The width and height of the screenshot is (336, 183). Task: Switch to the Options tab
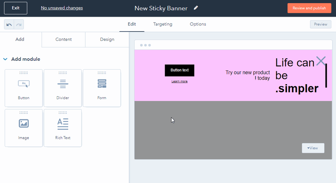tap(198, 24)
